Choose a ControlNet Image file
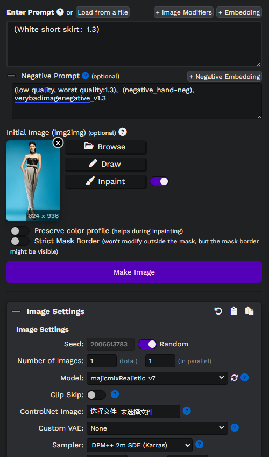The image size is (269, 457). tap(133, 412)
